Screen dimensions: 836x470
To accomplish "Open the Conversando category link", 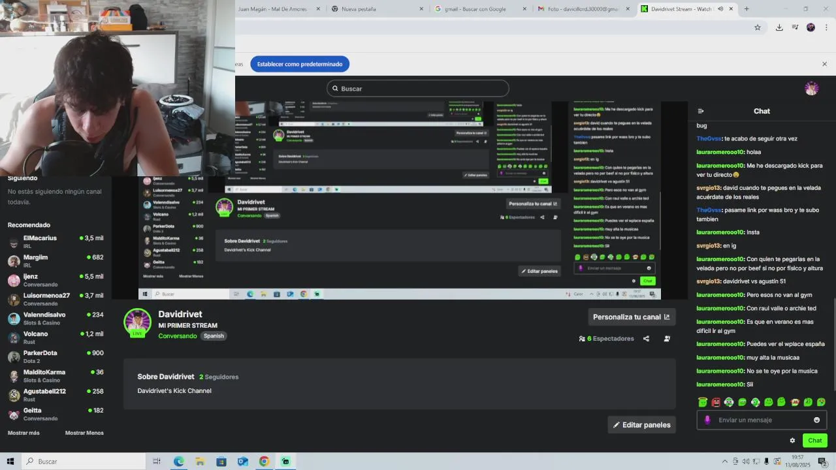I will 177,336.
